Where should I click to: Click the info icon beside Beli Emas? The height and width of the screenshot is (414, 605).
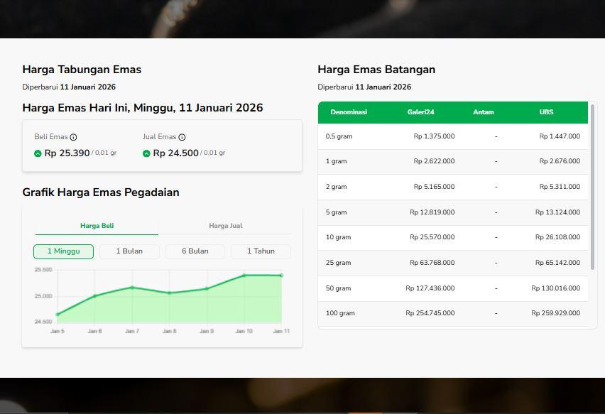click(73, 136)
